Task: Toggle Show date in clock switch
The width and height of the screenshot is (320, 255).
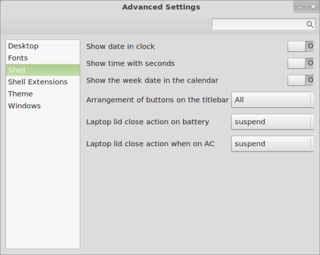Action: pyautogui.click(x=300, y=46)
